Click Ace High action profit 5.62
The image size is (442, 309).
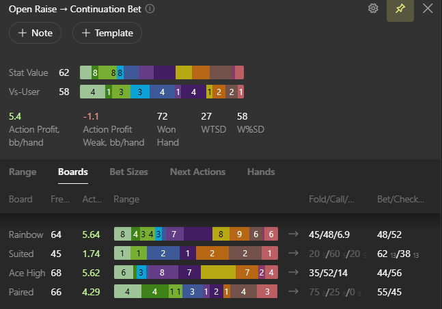pos(91,273)
